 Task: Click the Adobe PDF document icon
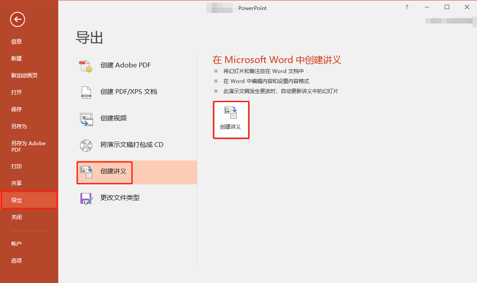(86, 66)
